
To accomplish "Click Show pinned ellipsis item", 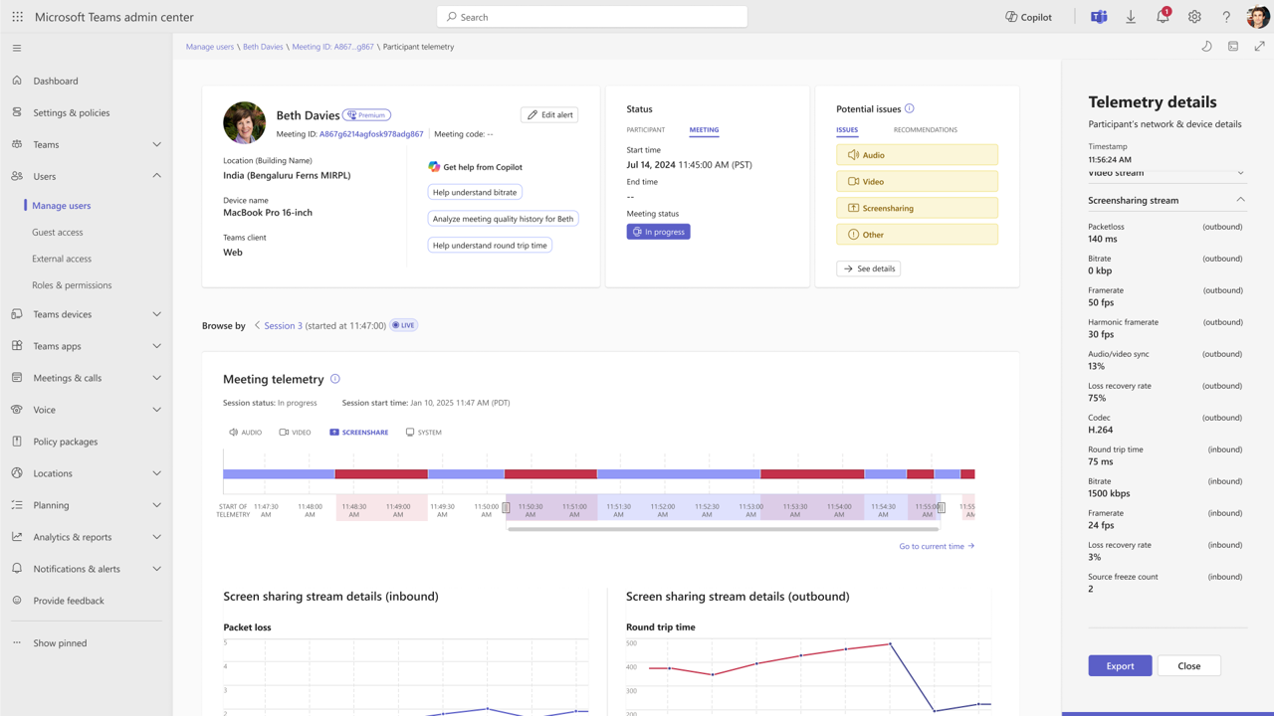I will (60, 643).
